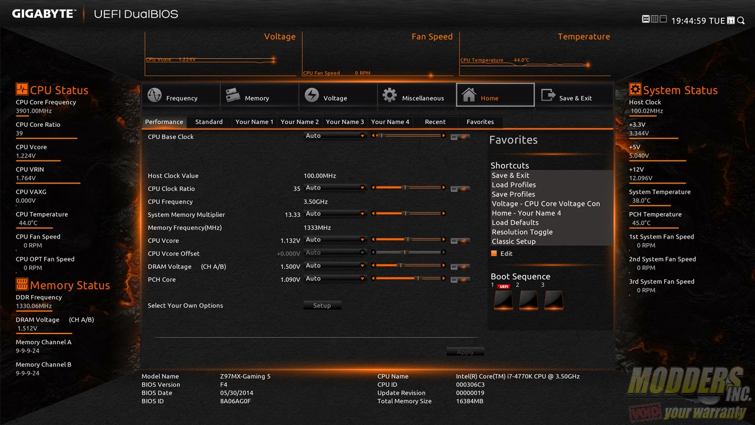Click left arrow of CPU Clock Ratio slider
The width and height of the screenshot is (755, 425).
[x=373, y=188]
